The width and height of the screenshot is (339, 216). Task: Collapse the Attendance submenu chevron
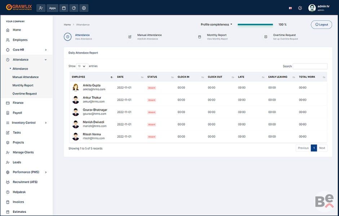pos(46,60)
